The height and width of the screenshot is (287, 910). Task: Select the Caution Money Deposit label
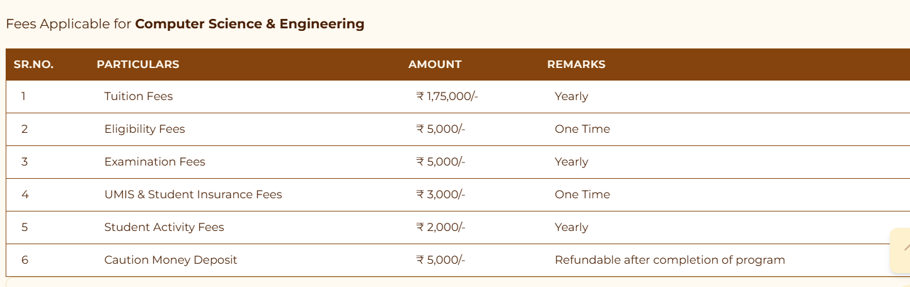[171, 260]
